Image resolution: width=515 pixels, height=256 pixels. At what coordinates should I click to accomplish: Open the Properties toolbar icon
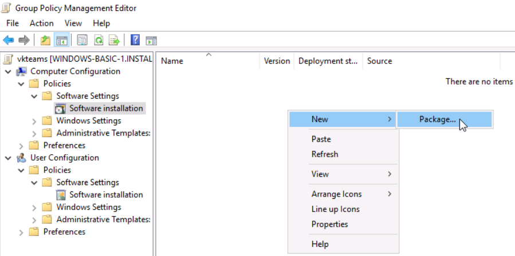pos(82,40)
